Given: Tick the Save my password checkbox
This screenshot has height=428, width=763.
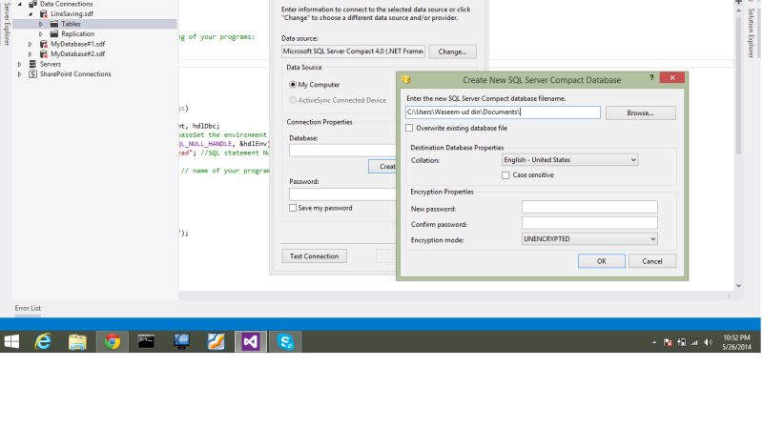Looking at the screenshot, I should 293,208.
